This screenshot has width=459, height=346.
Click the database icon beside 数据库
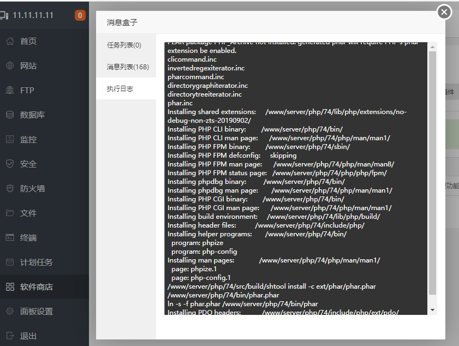point(10,115)
